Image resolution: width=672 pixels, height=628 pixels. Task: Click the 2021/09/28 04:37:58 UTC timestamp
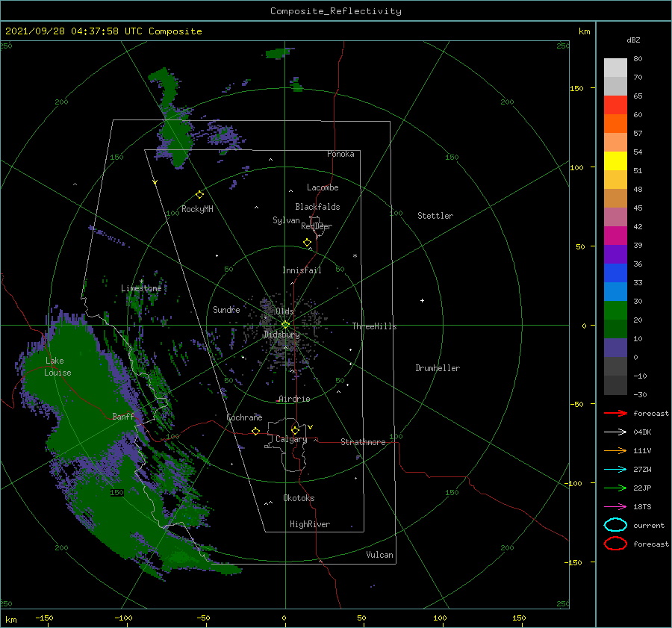coord(62,31)
